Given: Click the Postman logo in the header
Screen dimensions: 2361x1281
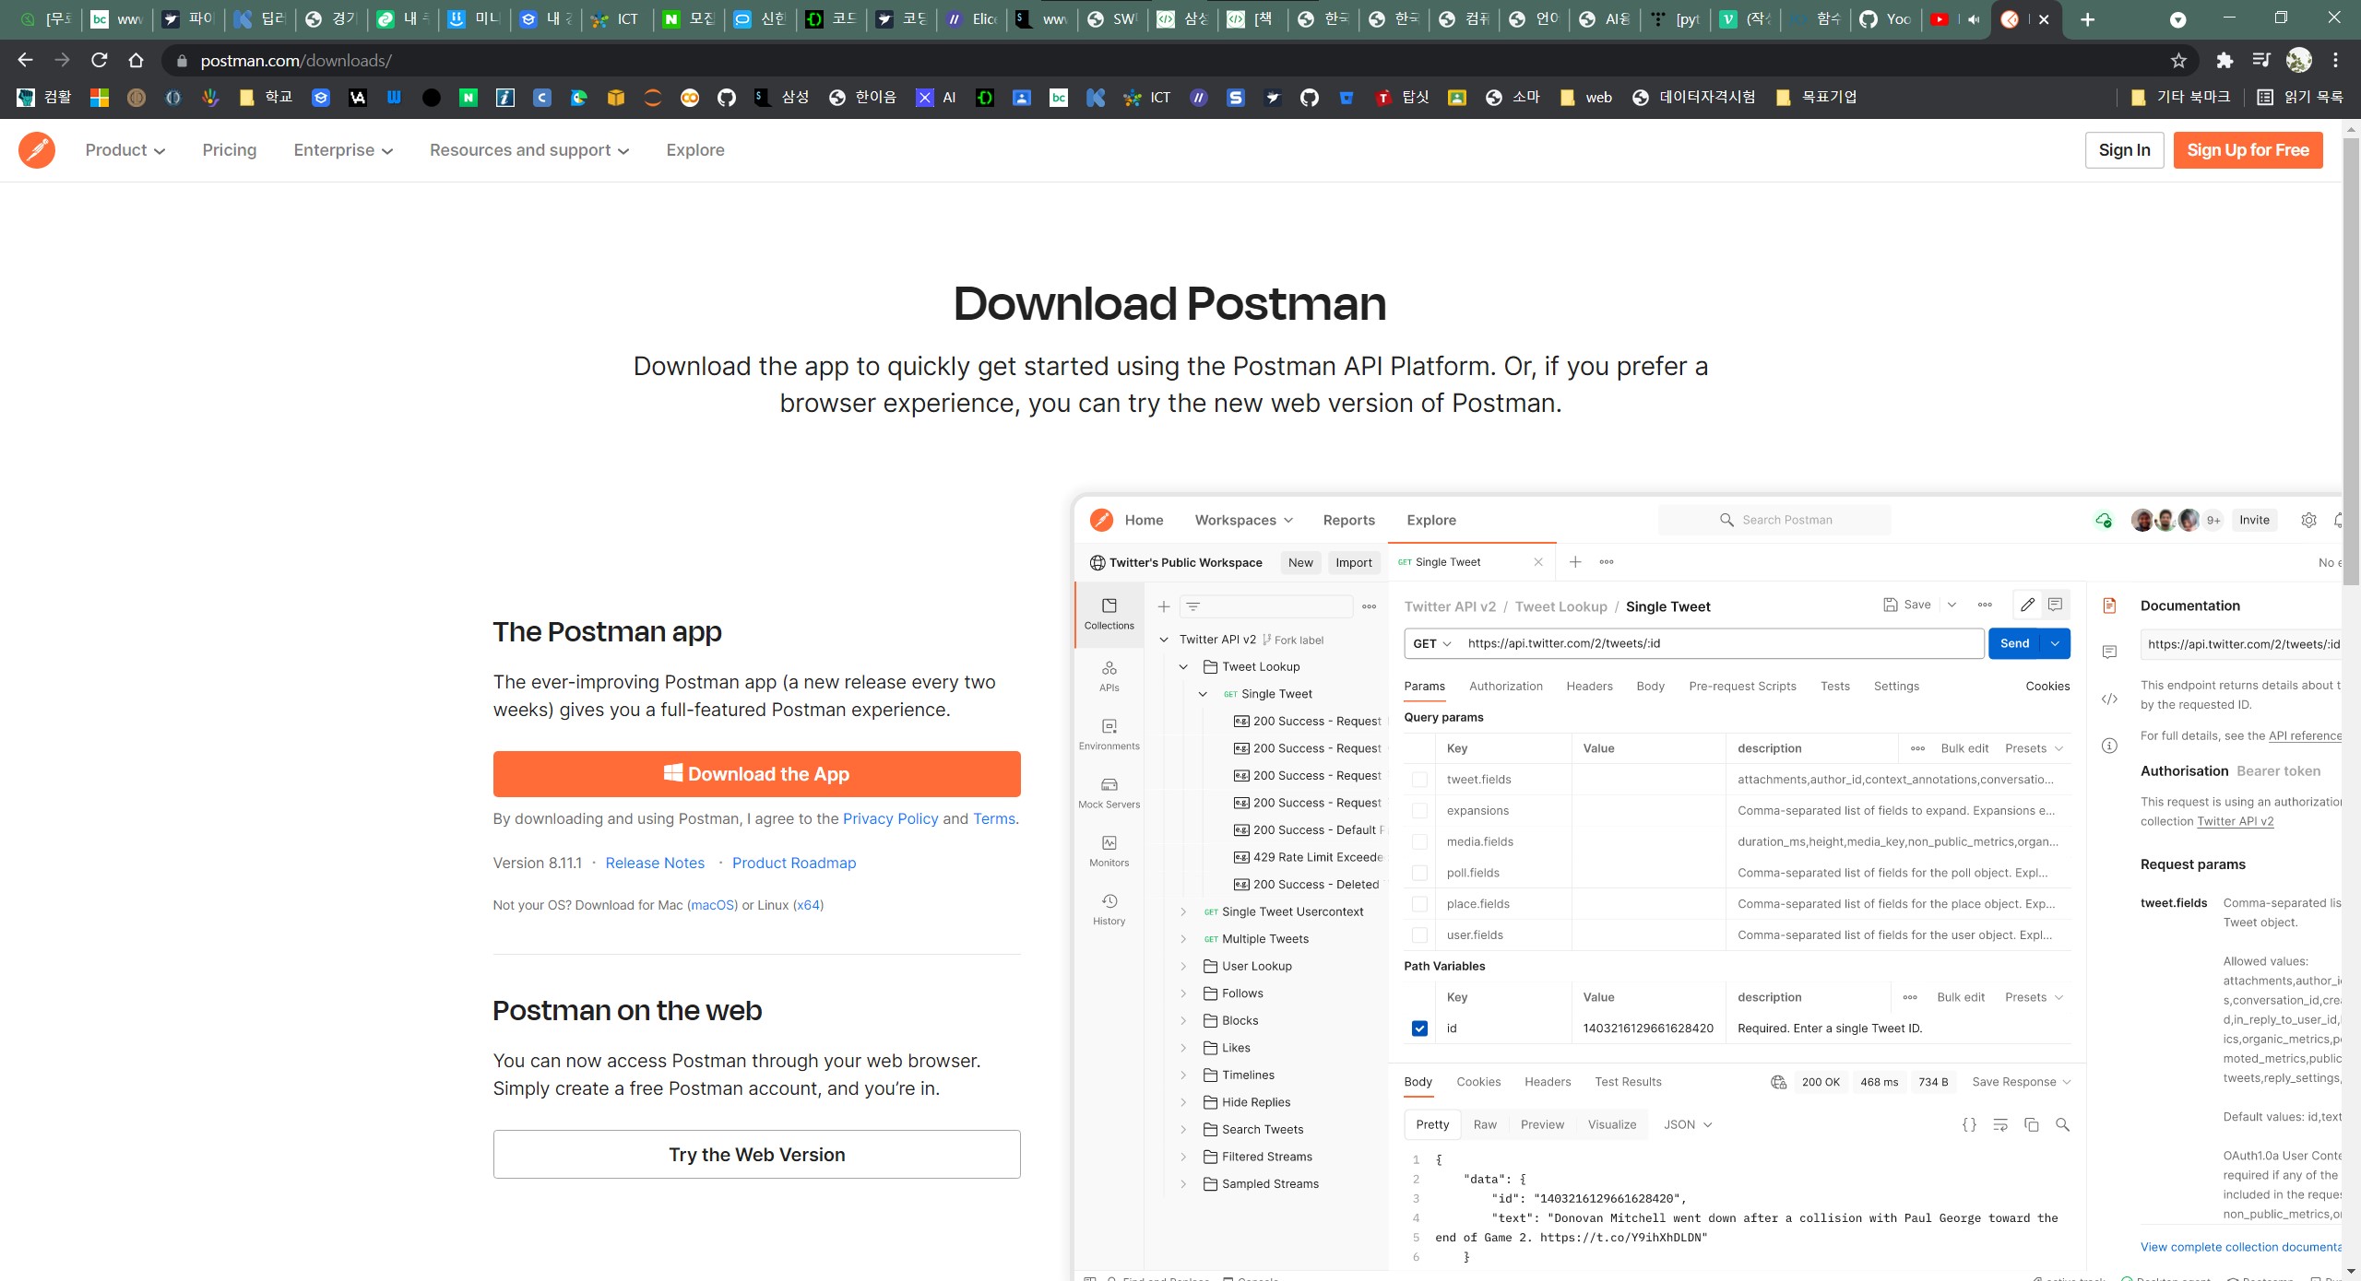Looking at the screenshot, I should pos(37,150).
